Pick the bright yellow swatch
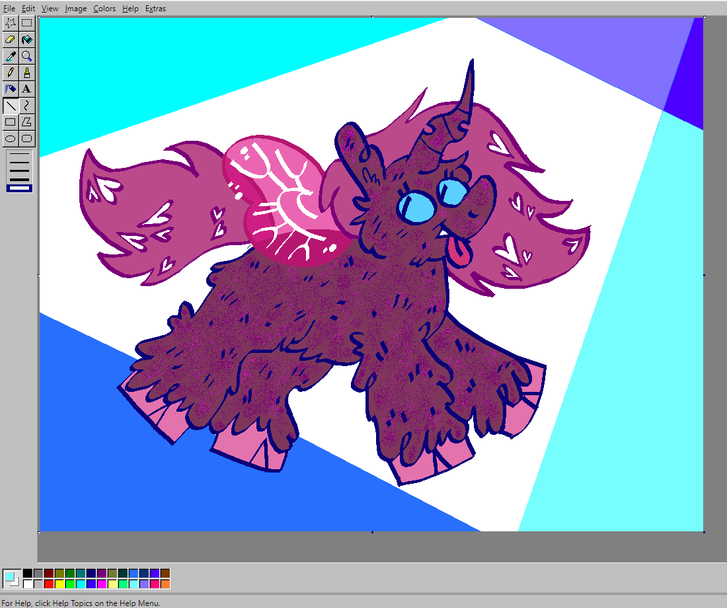The width and height of the screenshot is (727, 608). pos(59,584)
